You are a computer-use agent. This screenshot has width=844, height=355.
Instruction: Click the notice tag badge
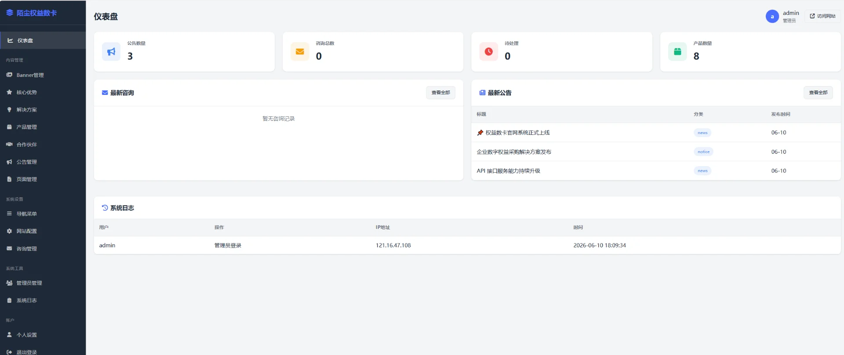click(703, 152)
